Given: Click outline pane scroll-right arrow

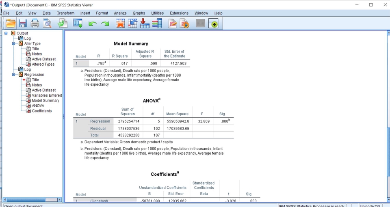Looking at the screenshot, I should [59, 200].
